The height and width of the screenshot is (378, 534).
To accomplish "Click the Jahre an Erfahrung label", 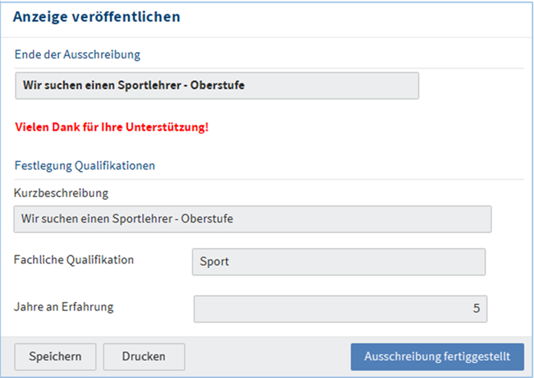I will [63, 307].
